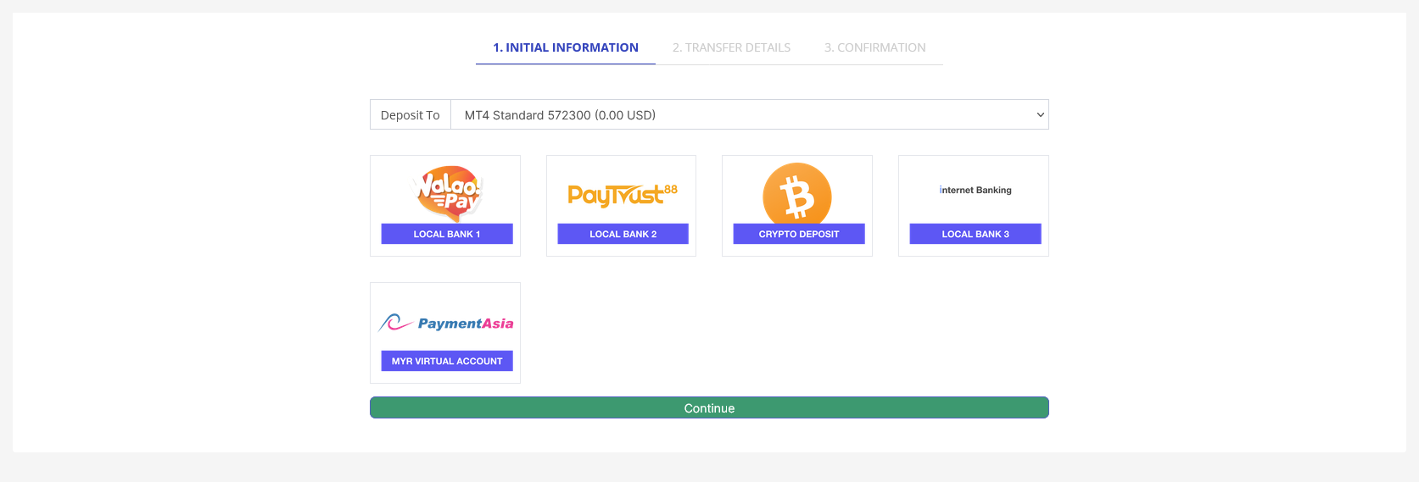This screenshot has height=482, width=1419.
Task: Select the ValooPay logo
Action: pyautogui.click(x=447, y=192)
